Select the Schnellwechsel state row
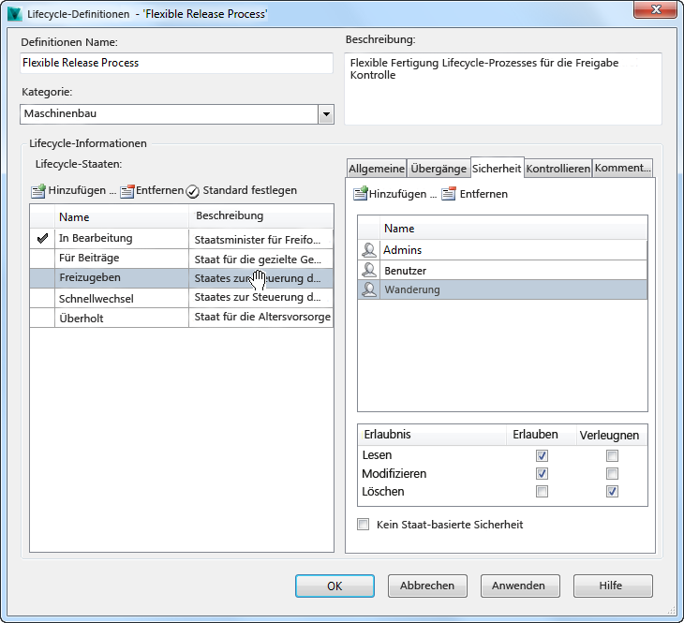 click(182, 298)
